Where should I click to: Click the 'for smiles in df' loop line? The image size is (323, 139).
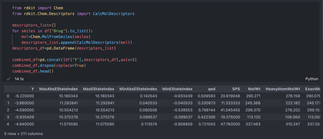pos(53,31)
